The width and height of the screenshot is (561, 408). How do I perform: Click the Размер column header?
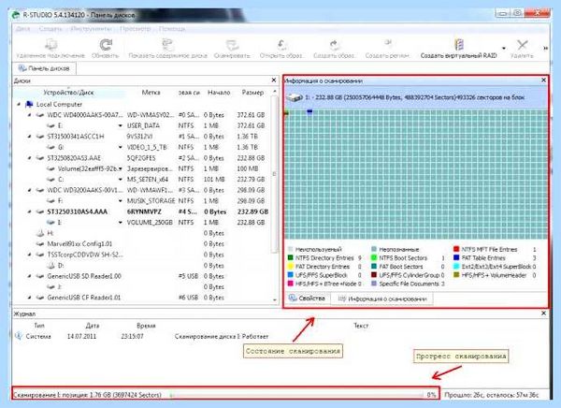click(x=252, y=93)
